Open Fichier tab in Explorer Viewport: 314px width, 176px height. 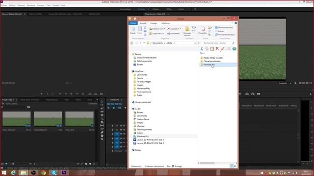click(133, 23)
